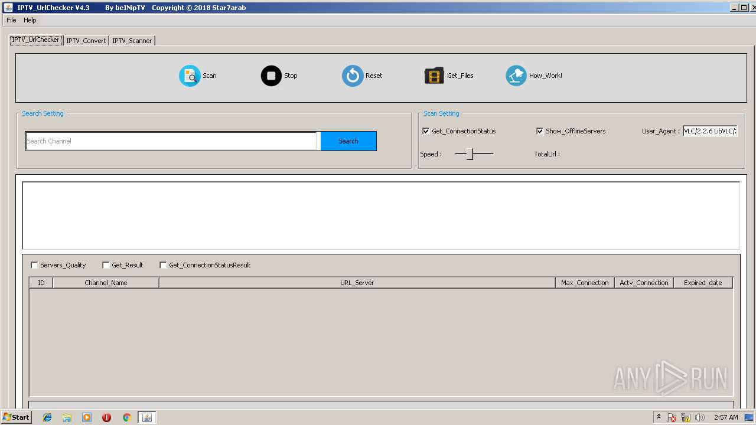The width and height of the screenshot is (756, 425).
Task: Click into the User_Agent text field
Action: point(710,131)
